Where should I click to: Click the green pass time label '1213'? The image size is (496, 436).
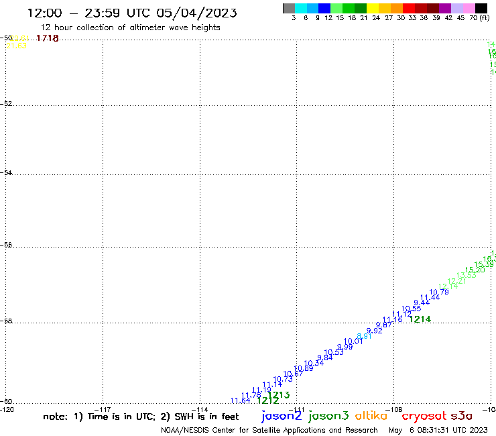(279, 395)
